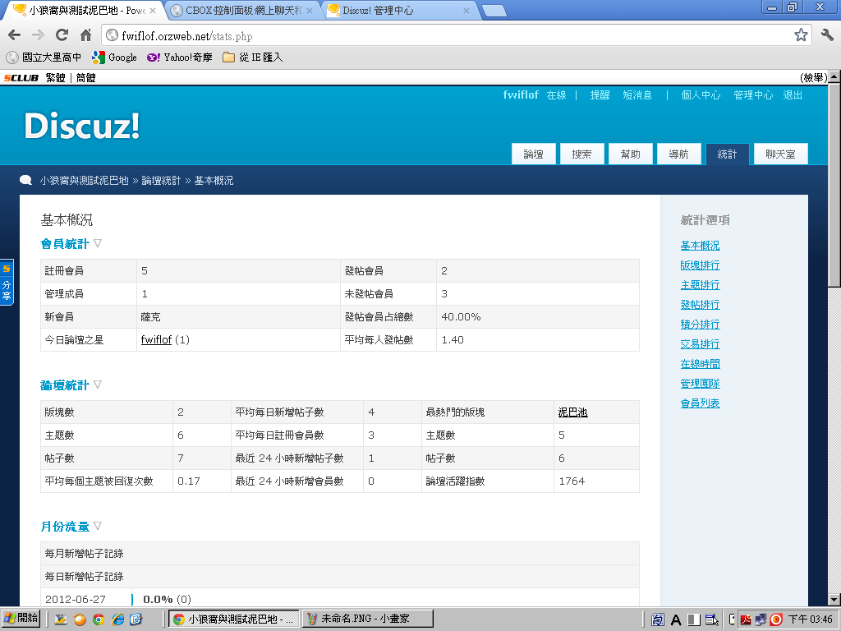Viewport: 841px width, 631px height.
Task: Collapse the 月份流量 section triangle
Action: 98,526
